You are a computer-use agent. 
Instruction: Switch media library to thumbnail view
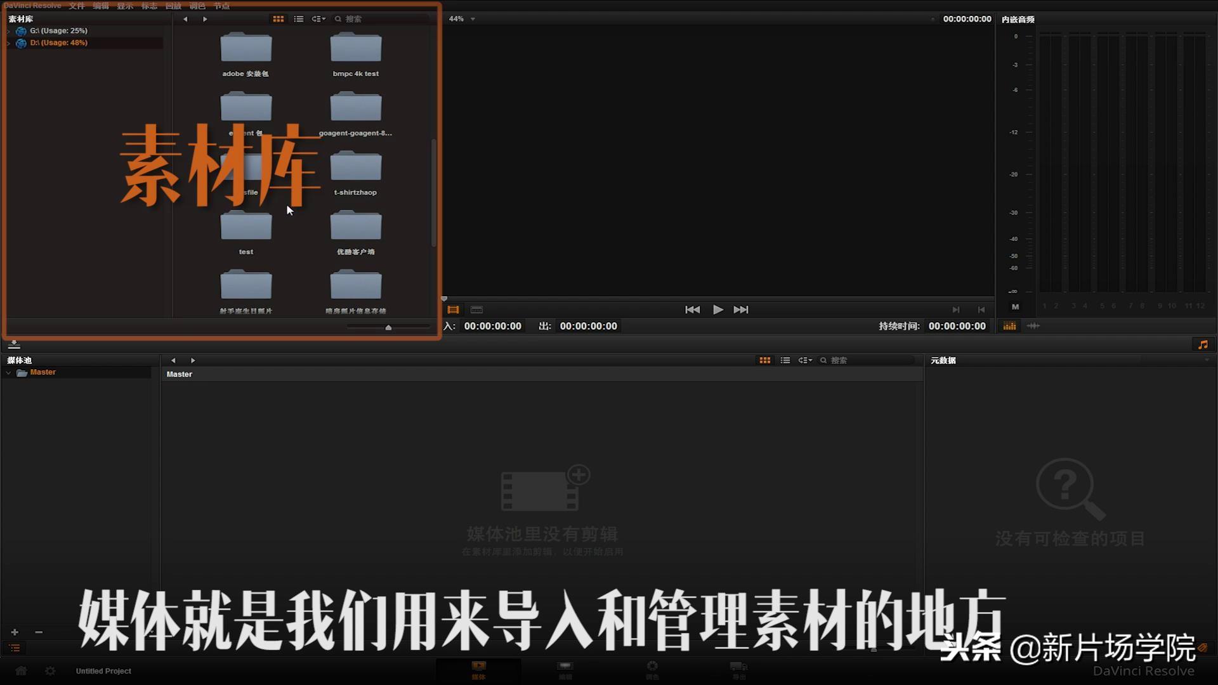coord(278,19)
